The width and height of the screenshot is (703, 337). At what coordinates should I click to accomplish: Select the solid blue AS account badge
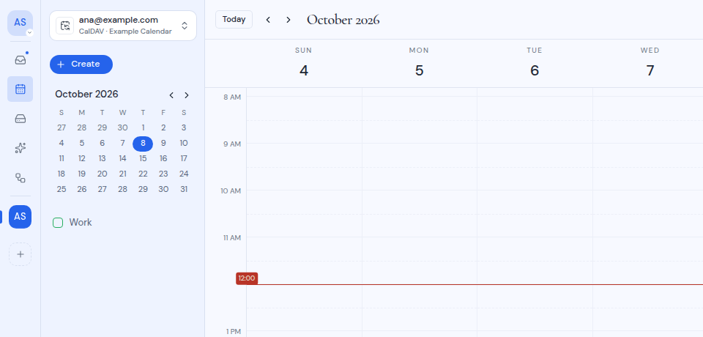click(21, 217)
